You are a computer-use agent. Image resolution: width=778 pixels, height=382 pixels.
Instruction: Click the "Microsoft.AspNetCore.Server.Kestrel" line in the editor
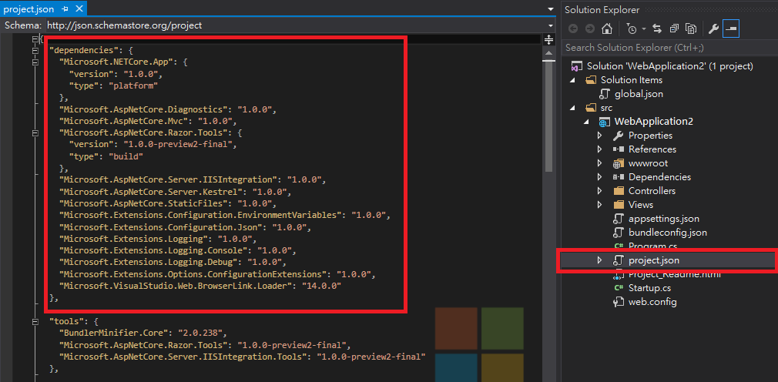[175, 192]
